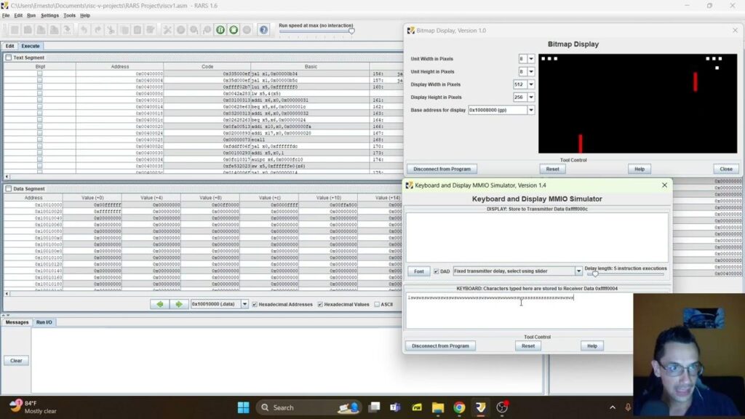Select the Pause execution icon
The image size is (745, 419).
(220, 29)
